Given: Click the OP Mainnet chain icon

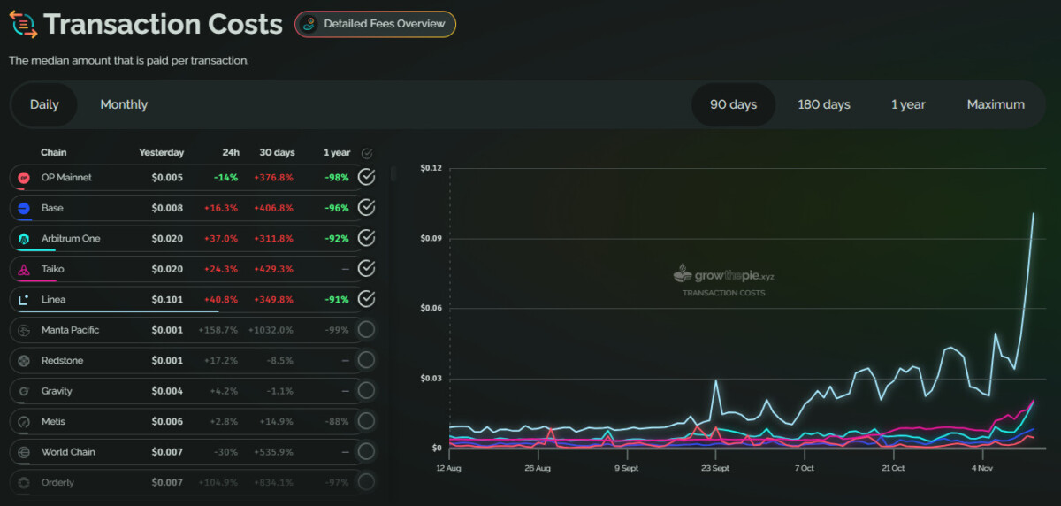Looking at the screenshot, I should 24,178.
